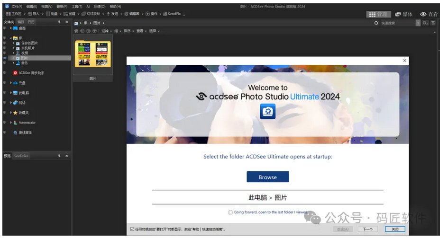Image resolution: width=448 pixels, height=238 pixels.
Task: Go forward with the right arrow icon
Action: point(88,31)
